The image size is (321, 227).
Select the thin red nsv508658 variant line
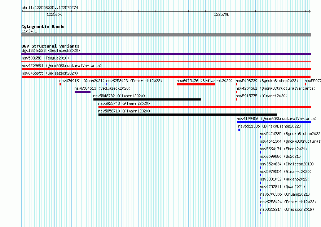click(166, 61)
